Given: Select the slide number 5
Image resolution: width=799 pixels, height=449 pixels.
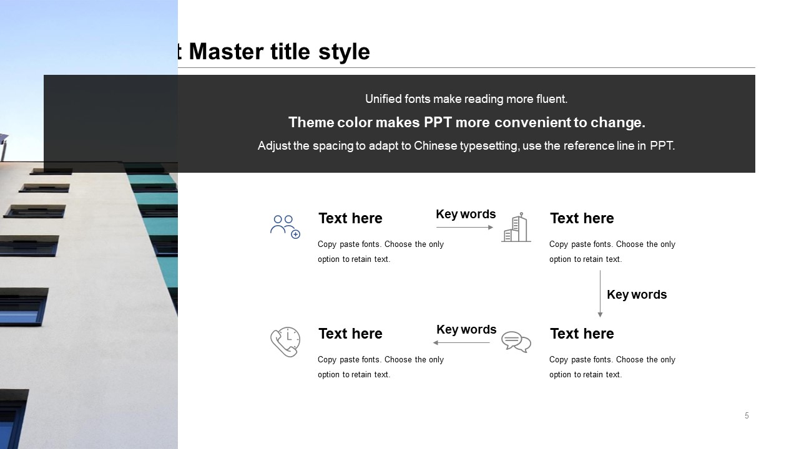Looking at the screenshot, I should [x=747, y=416].
